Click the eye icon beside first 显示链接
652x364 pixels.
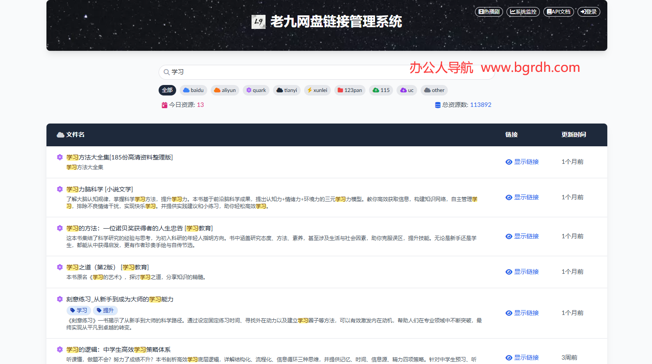tap(509, 162)
